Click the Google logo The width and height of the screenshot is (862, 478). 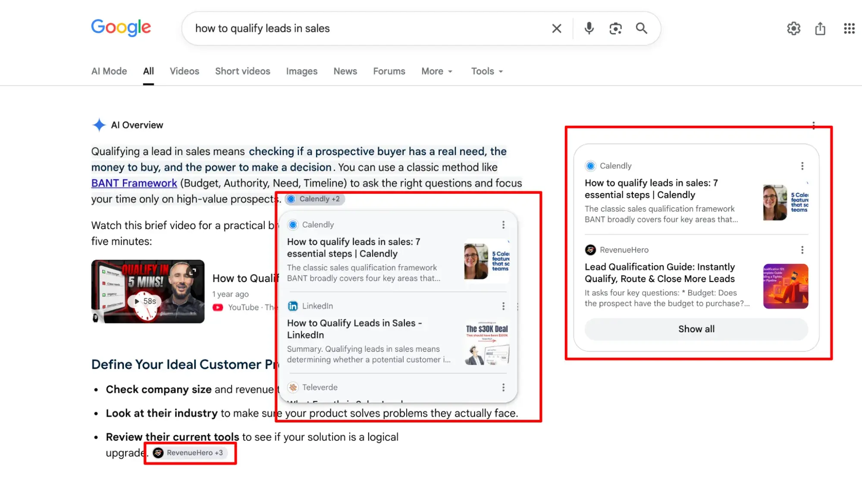point(121,28)
